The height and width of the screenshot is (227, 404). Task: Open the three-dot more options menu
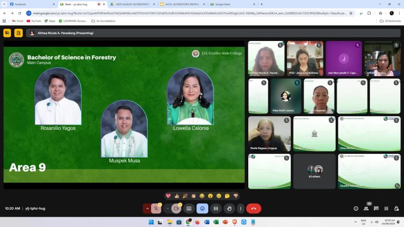pos(240,209)
